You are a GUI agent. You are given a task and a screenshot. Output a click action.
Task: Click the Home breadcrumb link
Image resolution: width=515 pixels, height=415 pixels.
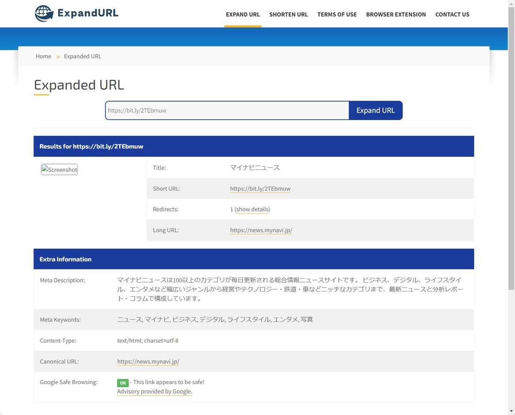coord(43,56)
